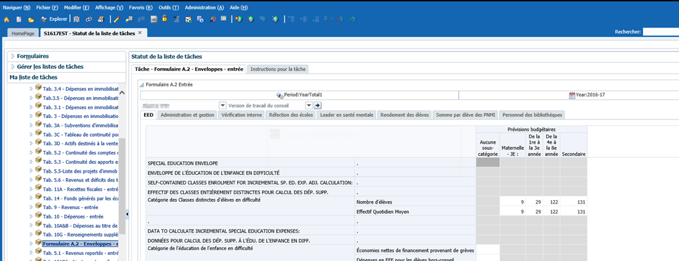Open the Modifier menu

(x=77, y=7)
